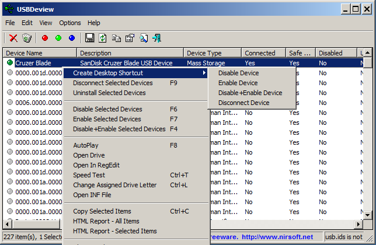
Task: Select Disable Selected Devices
Action: (x=135, y=109)
